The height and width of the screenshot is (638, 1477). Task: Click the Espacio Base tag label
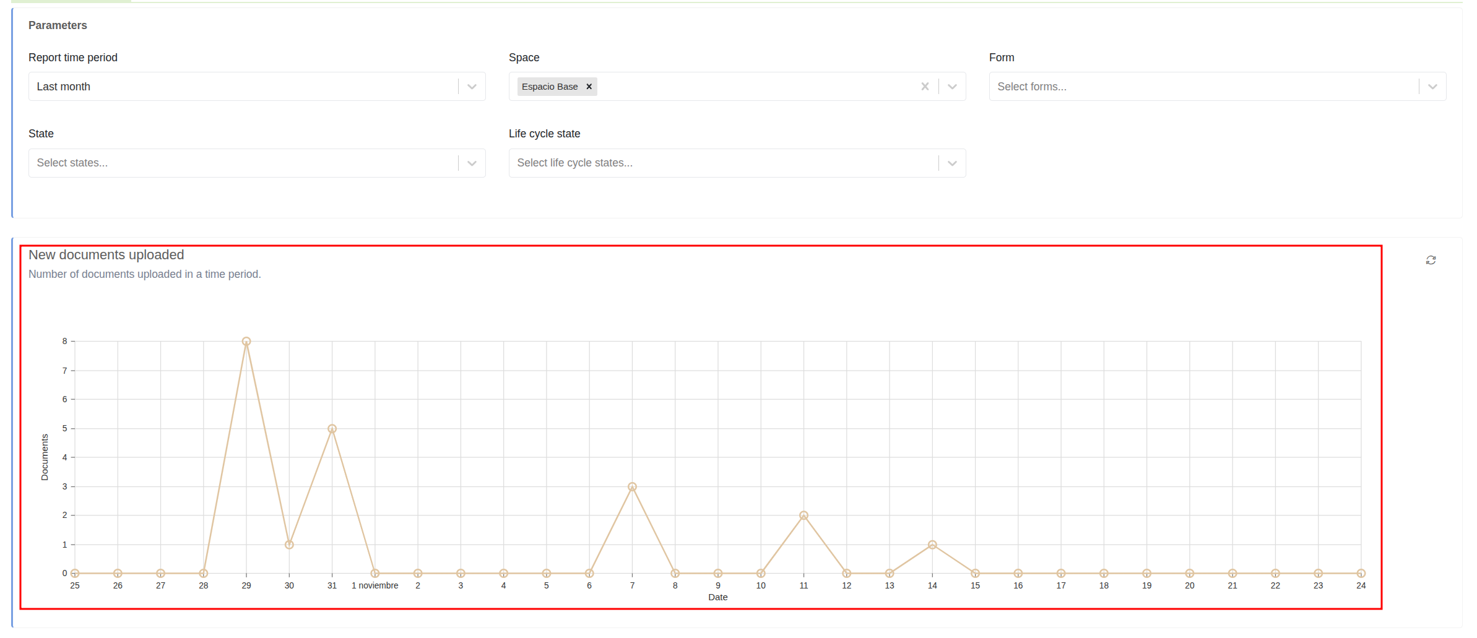click(549, 87)
